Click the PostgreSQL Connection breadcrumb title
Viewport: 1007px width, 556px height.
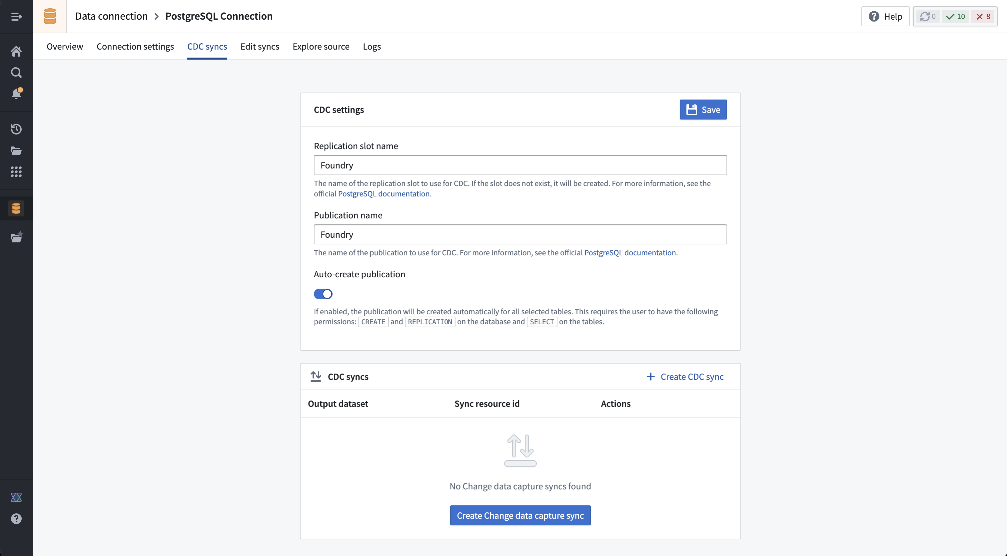[219, 16]
